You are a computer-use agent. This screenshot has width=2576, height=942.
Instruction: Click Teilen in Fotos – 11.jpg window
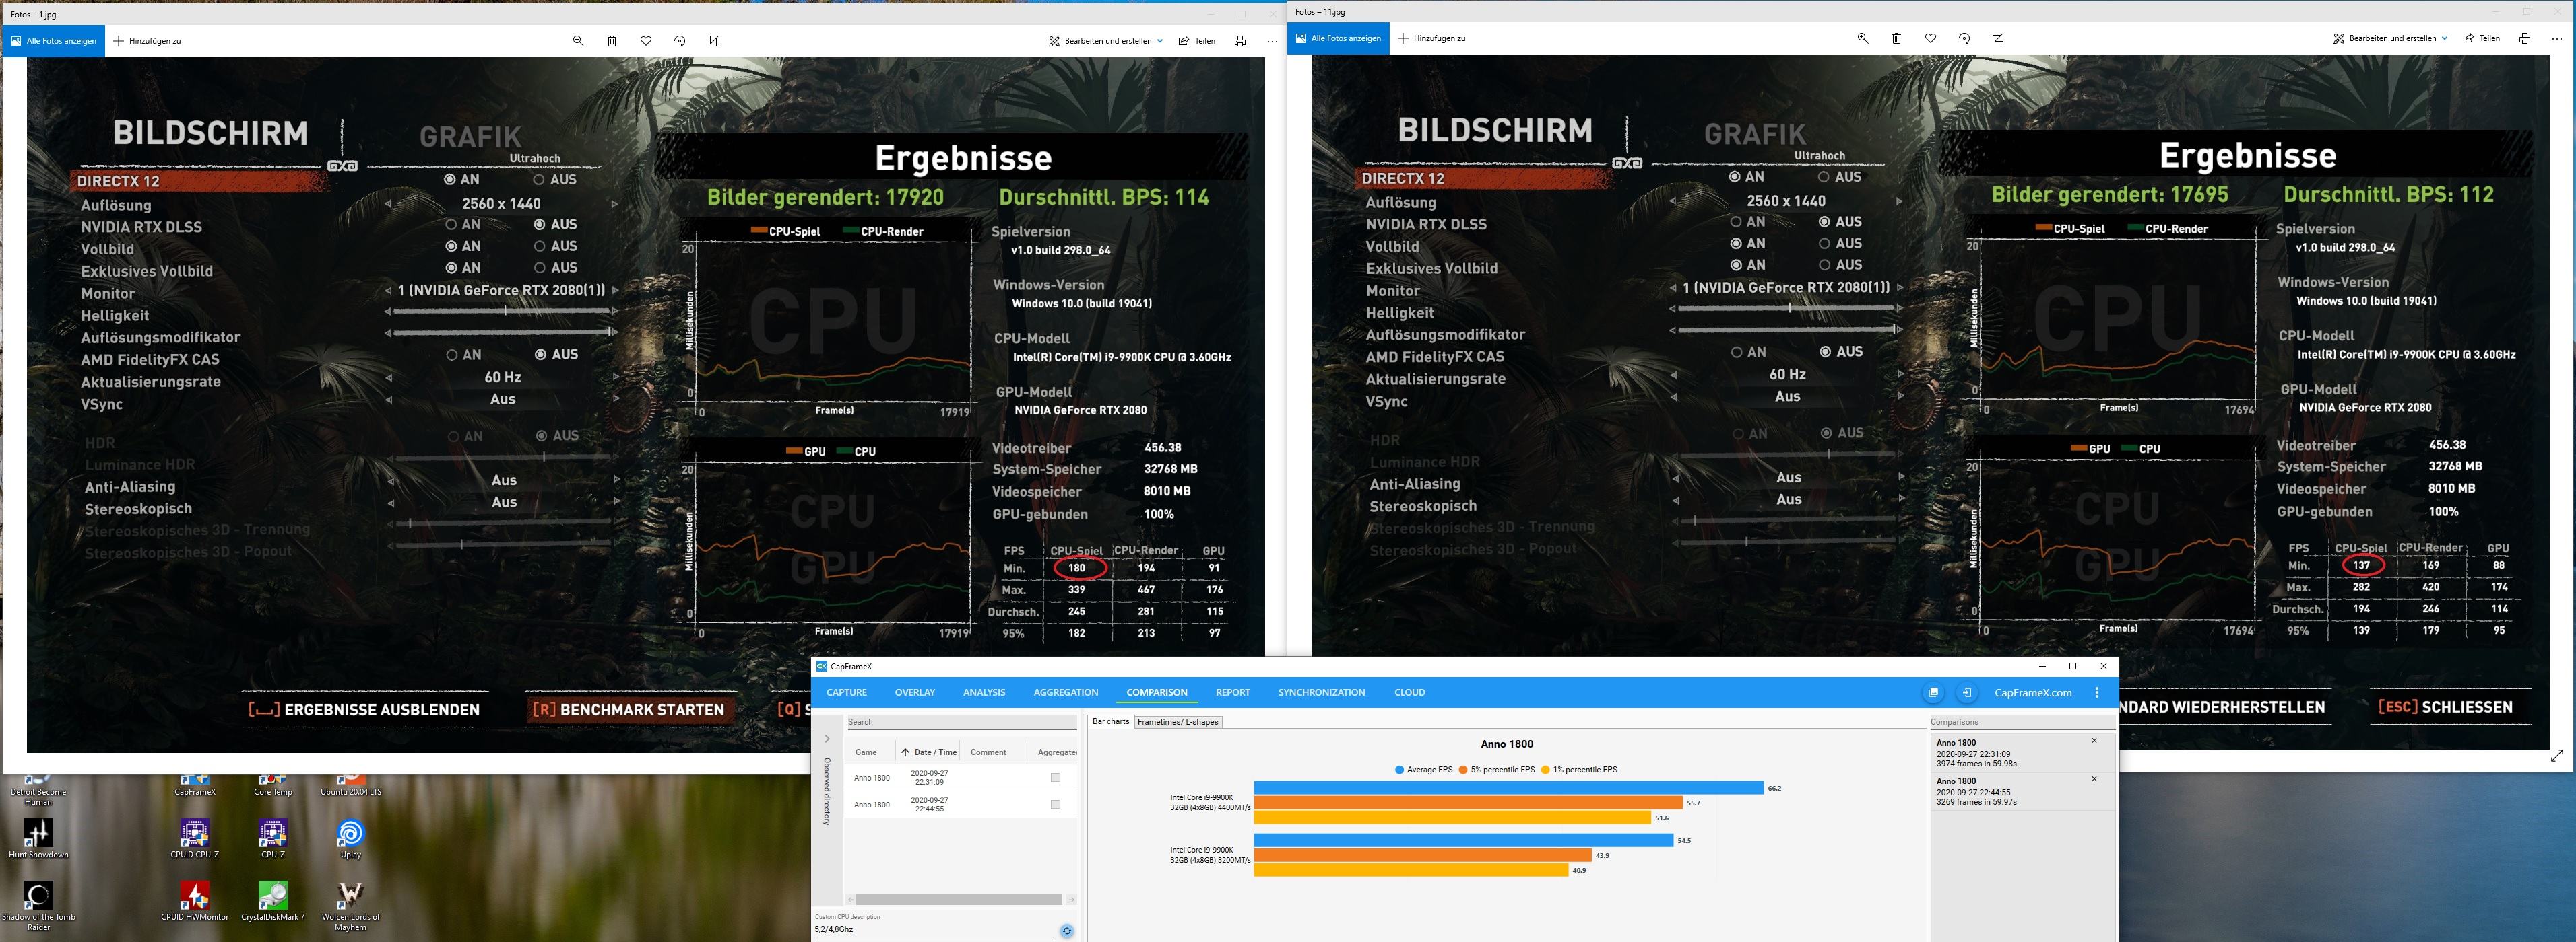(2481, 38)
